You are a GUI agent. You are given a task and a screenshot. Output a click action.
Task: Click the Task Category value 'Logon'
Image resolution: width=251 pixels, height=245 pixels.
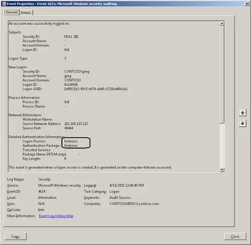click(x=114, y=191)
